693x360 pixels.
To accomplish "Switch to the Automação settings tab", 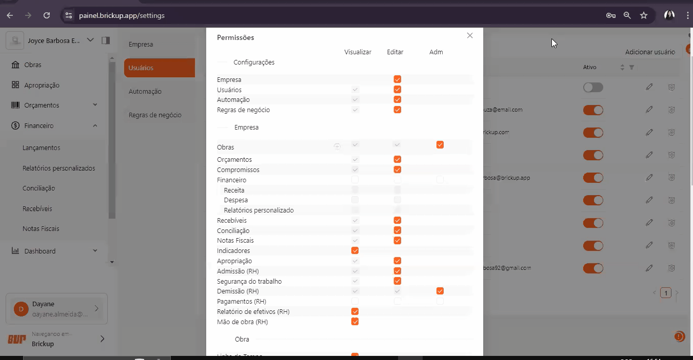I will 145,91.
